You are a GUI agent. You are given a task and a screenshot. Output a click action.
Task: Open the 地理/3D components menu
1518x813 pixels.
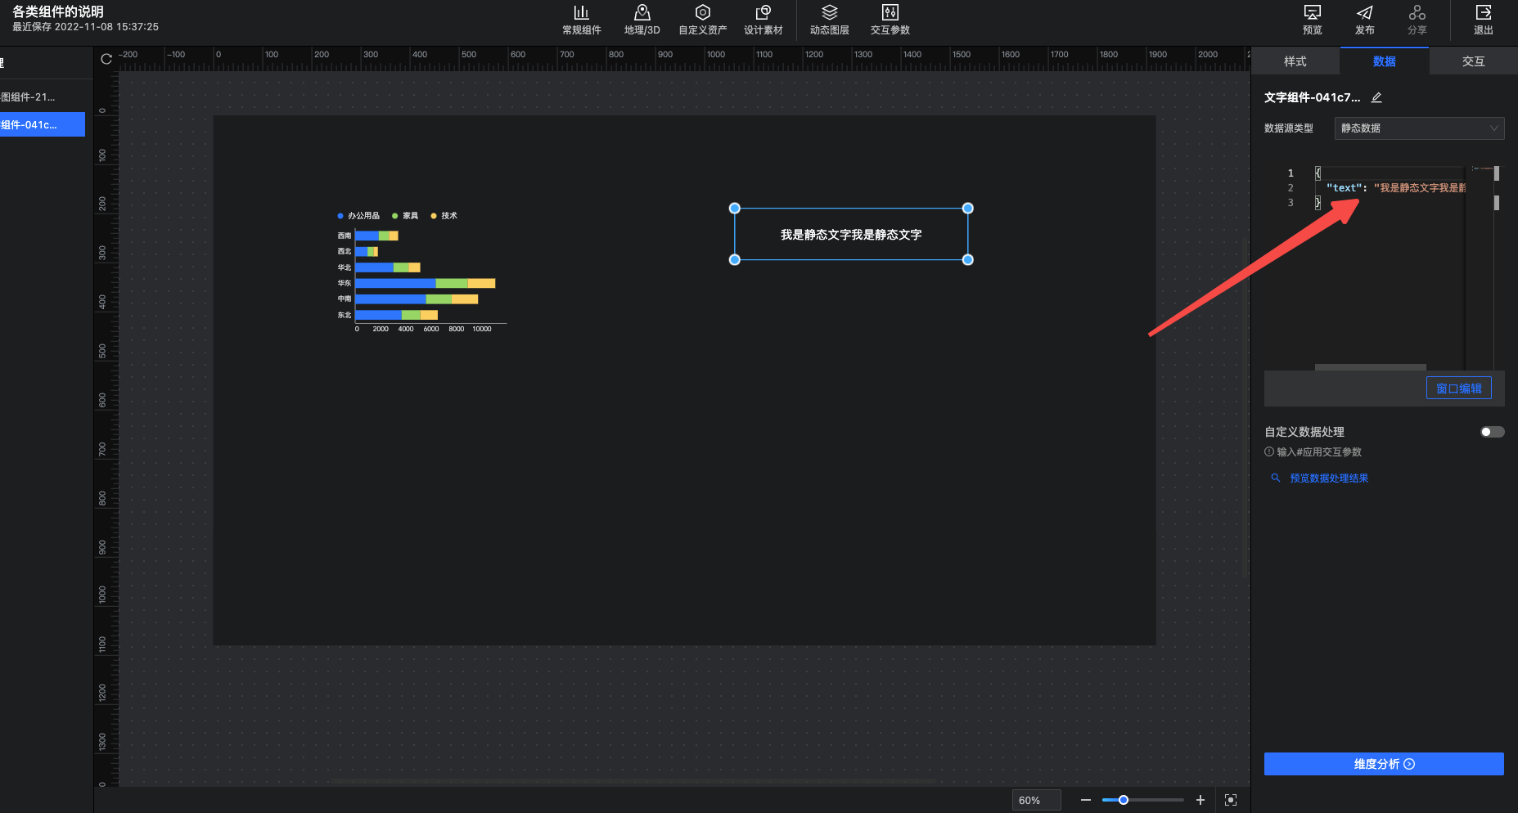(x=642, y=20)
